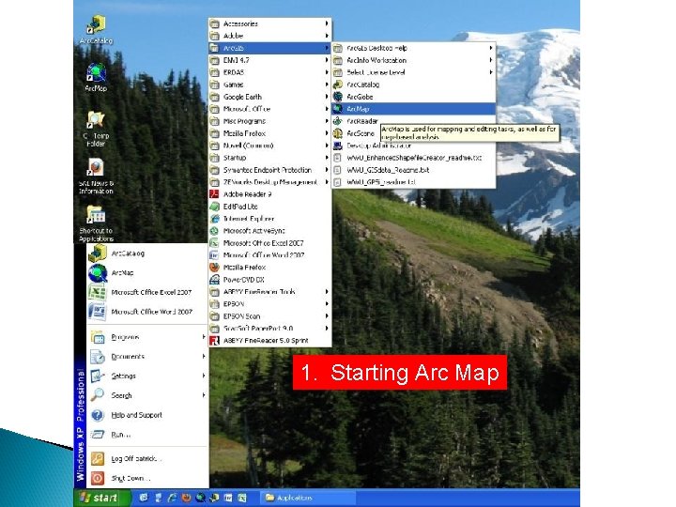The width and height of the screenshot is (676, 507).
Task: Open the Misc Programs group
Action: tap(269, 121)
